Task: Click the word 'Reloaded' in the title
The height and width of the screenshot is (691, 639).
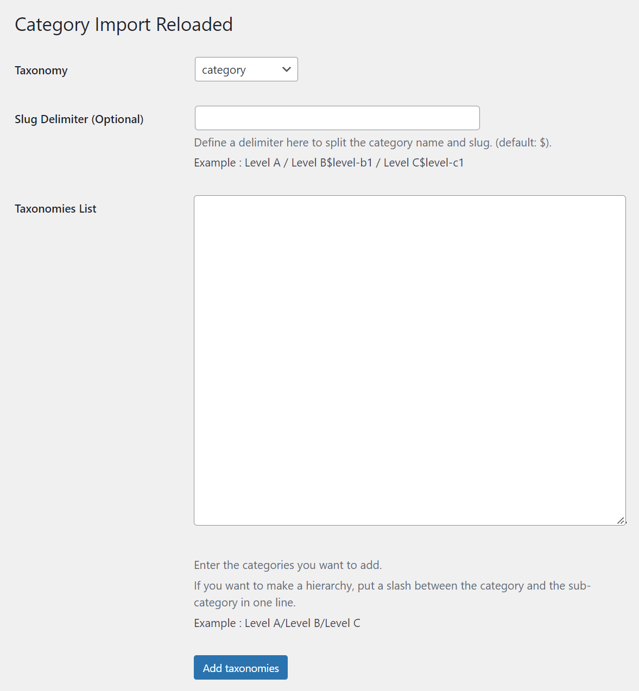Action: [x=194, y=24]
